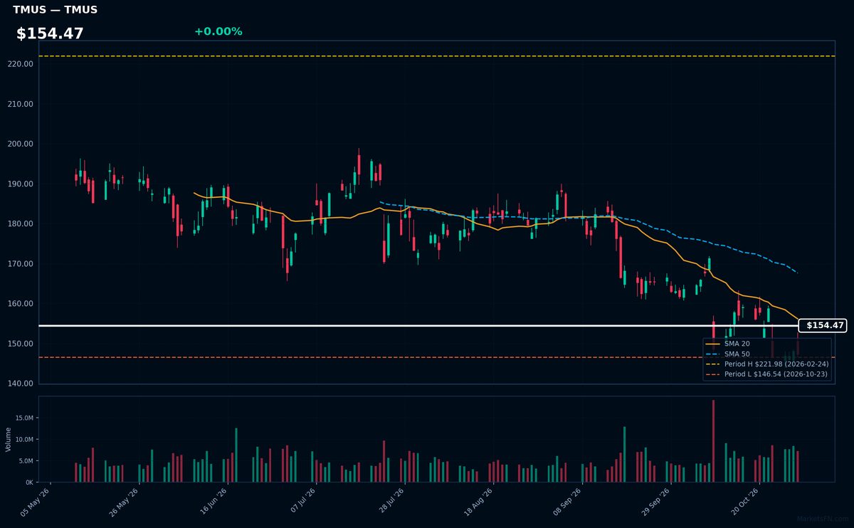Select SMA 20 legend entry
The image size is (854, 528).
tap(727, 344)
